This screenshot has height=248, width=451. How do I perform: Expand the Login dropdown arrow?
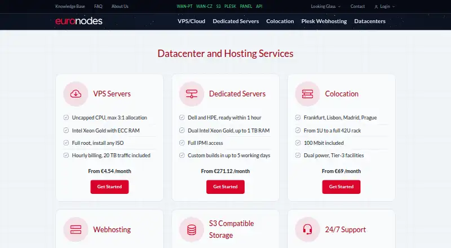point(393,7)
